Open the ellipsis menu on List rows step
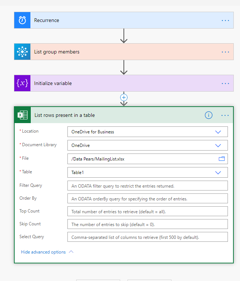 tap(225, 115)
